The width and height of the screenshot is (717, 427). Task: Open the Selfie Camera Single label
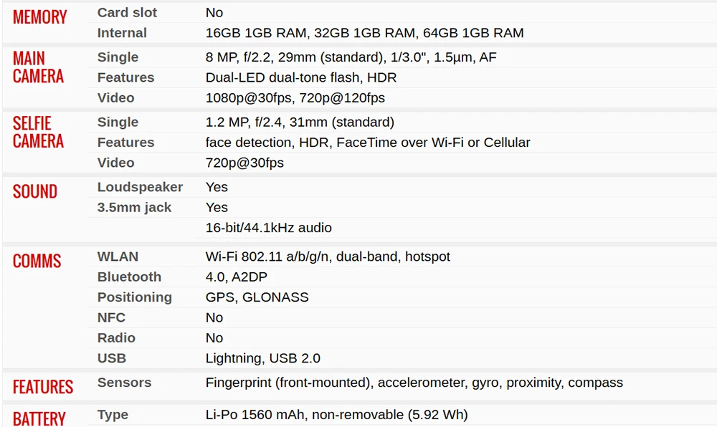click(118, 123)
